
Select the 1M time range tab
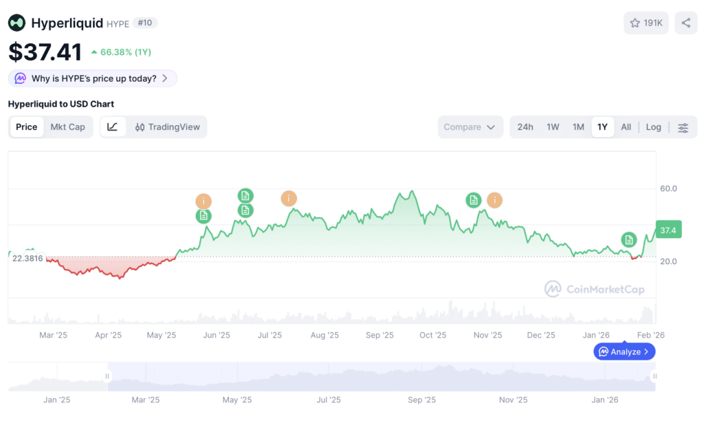point(578,127)
